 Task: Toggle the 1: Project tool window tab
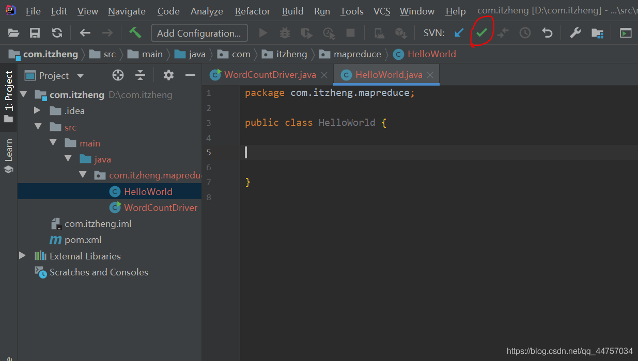9,96
